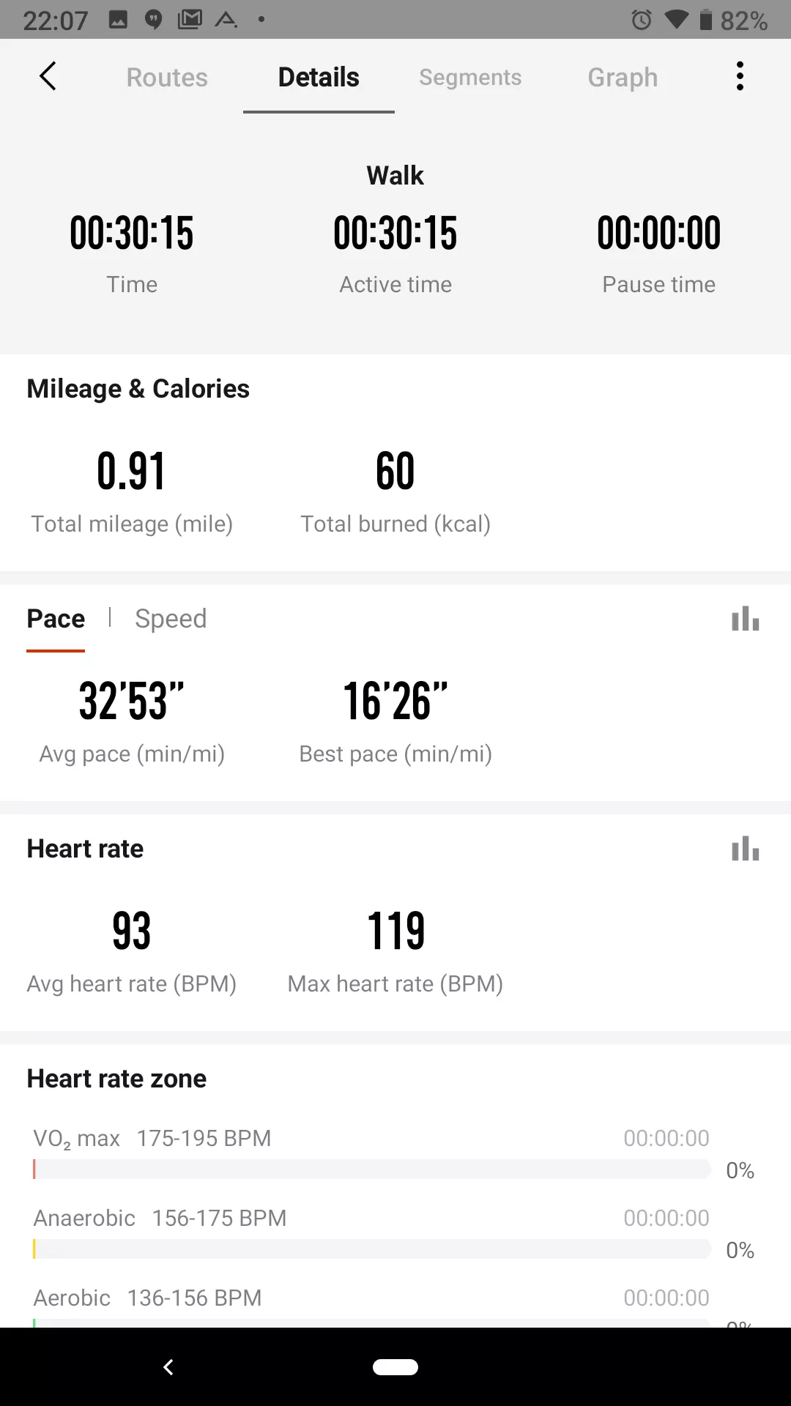Tap the 93 average heart rate value
The width and height of the screenshot is (791, 1406).
click(x=132, y=931)
